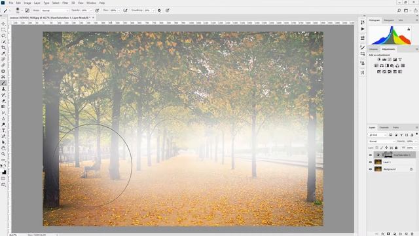419x236 pixels.
Task: Hide the Layer 1 layer
Action: (x=371, y=162)
